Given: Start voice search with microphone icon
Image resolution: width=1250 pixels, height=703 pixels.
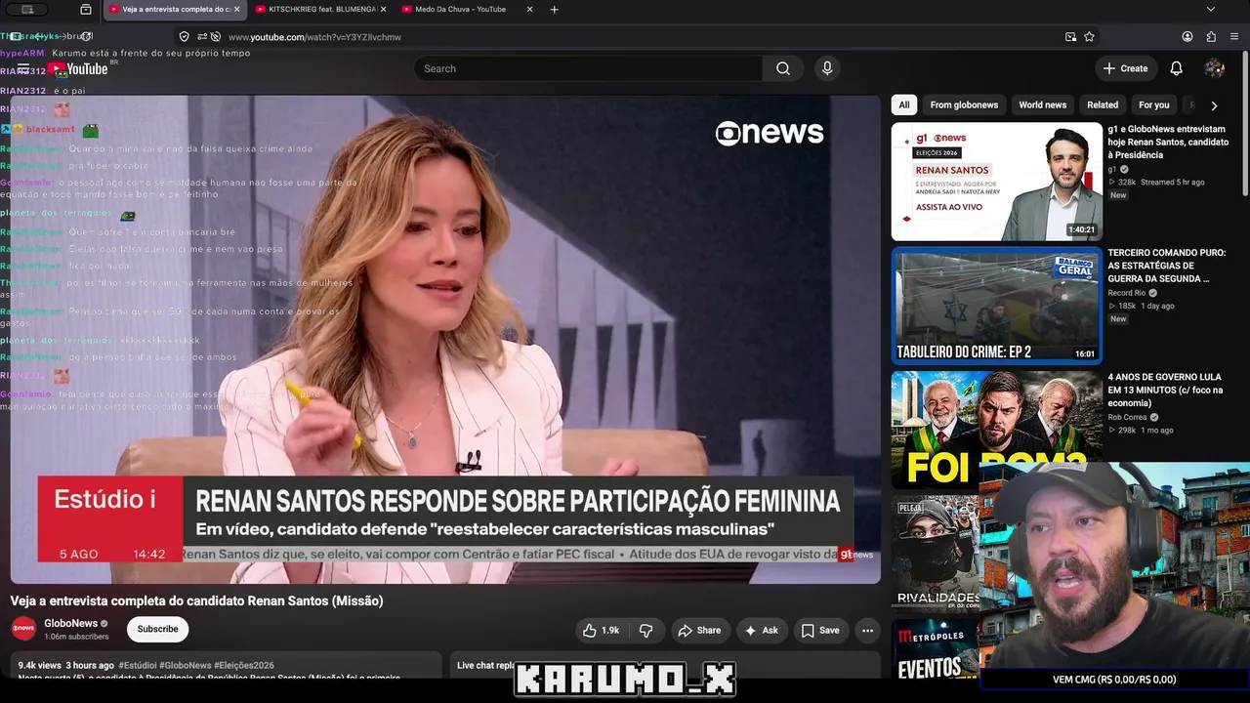Looking at the screenshot, I should (827, 68).
